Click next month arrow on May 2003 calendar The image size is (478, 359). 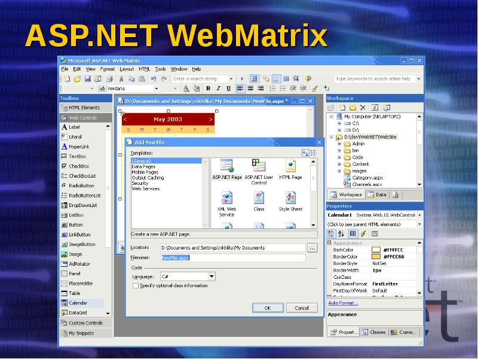[210, 119]
